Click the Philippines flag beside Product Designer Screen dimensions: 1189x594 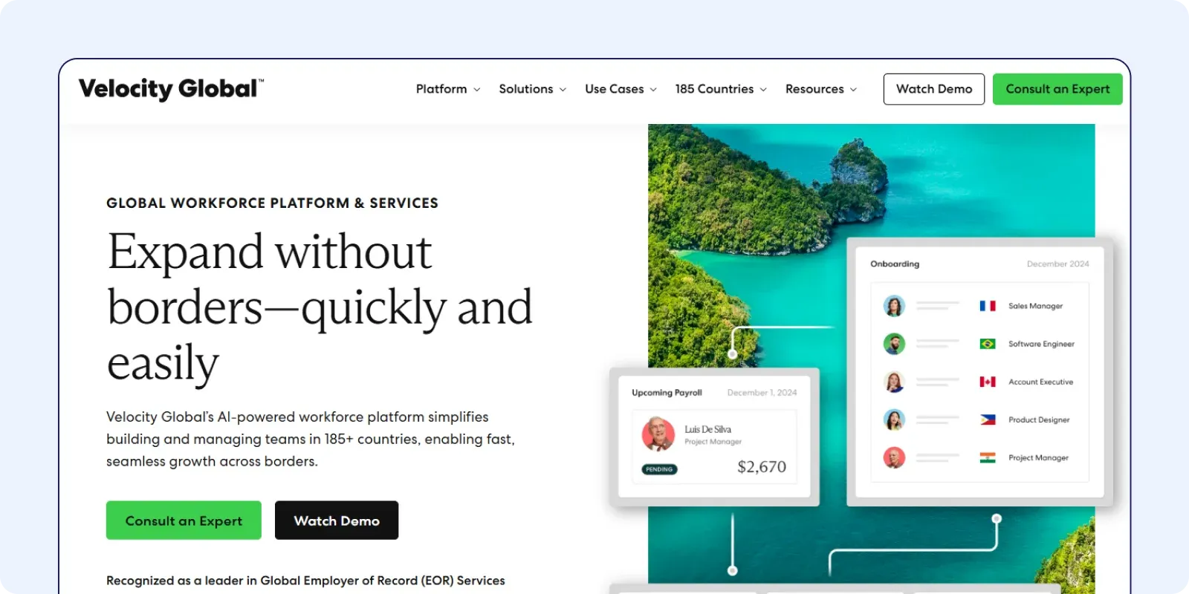click(x=988, y=420)
